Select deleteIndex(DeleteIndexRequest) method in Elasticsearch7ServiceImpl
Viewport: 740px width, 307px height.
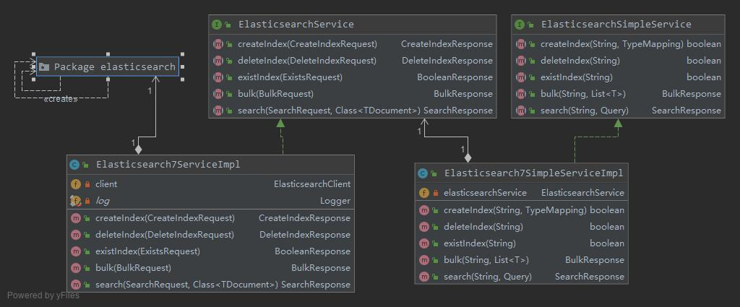(x=164, y=234)
